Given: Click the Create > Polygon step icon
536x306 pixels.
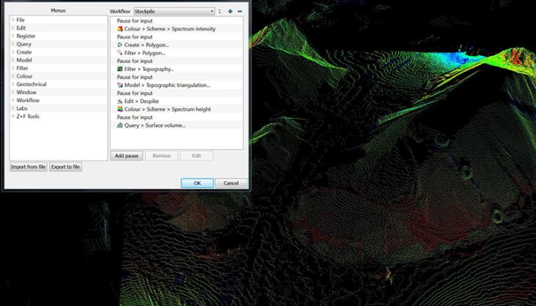Looking at the screenshot, I should coord(120,45).
